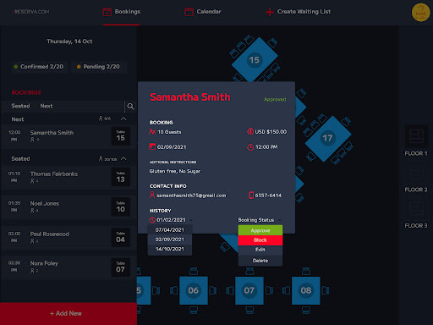This screenshot has width=433, height=325.
Task: Select history date 07/04/2021
Action: pos(170,230)
